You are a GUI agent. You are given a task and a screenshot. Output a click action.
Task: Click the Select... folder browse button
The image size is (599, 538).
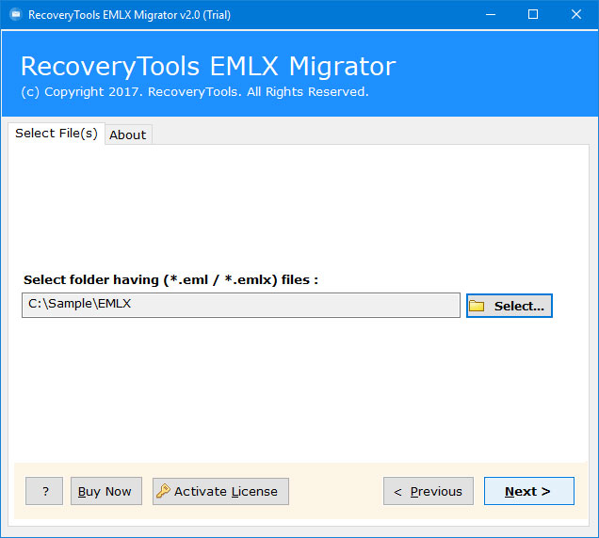point(510,306)
